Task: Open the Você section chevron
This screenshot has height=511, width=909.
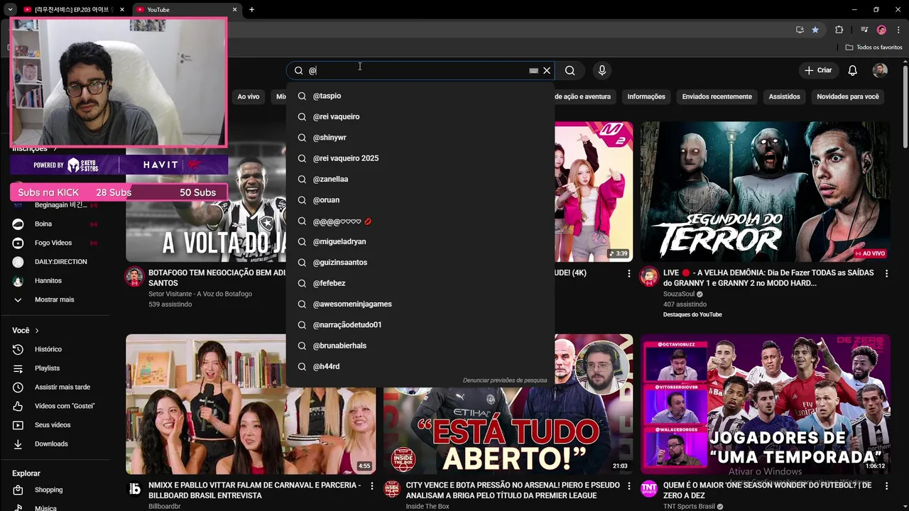Action: [x=37, y=331]
